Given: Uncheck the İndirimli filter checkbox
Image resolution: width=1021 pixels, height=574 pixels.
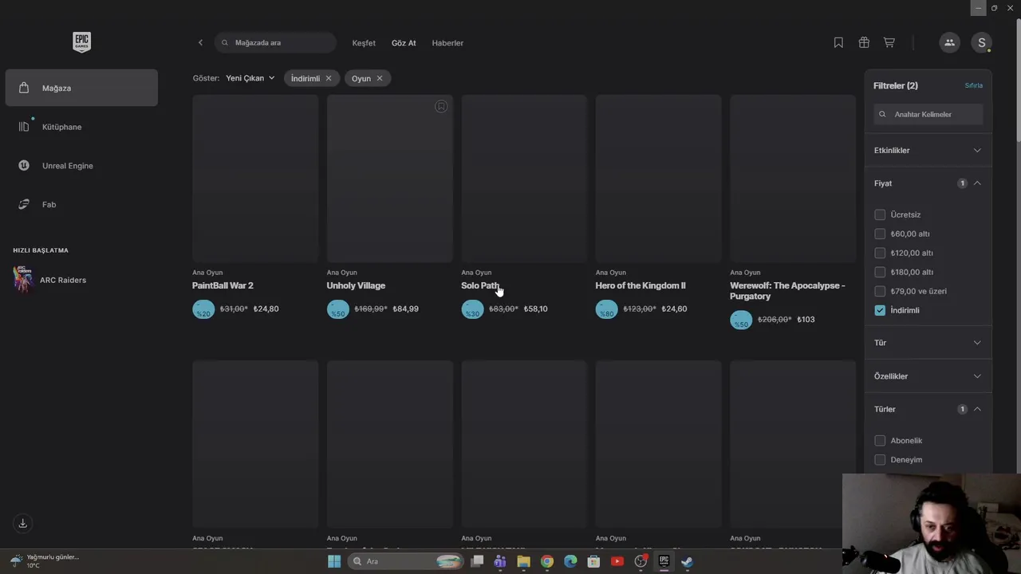Looking at the screenshot, I should pyautogui.click(x=880, y=310).
